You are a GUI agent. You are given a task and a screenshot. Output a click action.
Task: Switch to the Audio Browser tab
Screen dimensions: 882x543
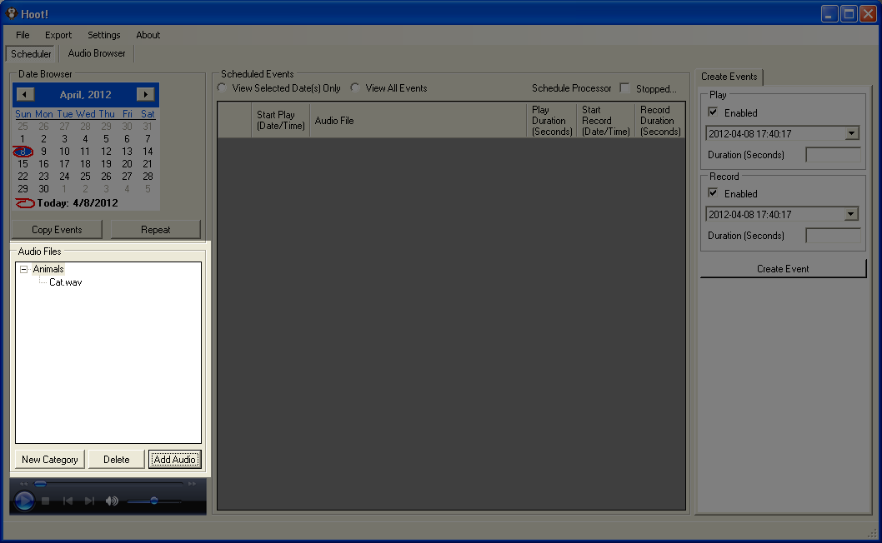97,53
